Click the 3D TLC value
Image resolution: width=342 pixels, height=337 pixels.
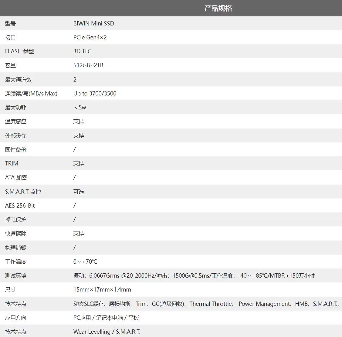82,51
